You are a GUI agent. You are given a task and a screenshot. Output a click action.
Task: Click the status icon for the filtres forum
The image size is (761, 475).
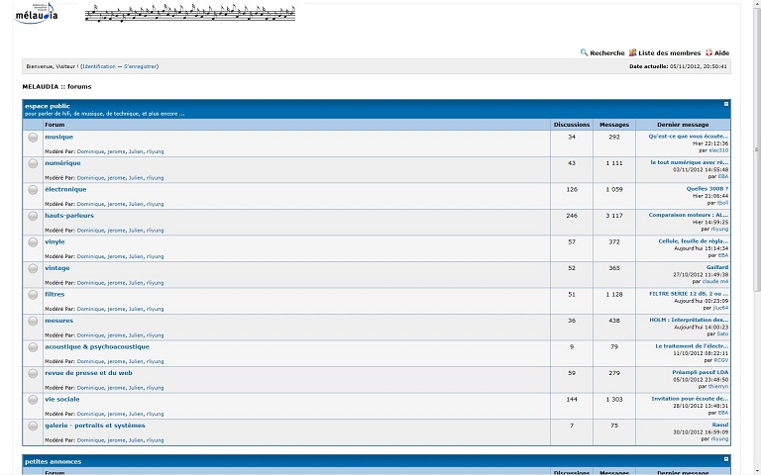33,295
